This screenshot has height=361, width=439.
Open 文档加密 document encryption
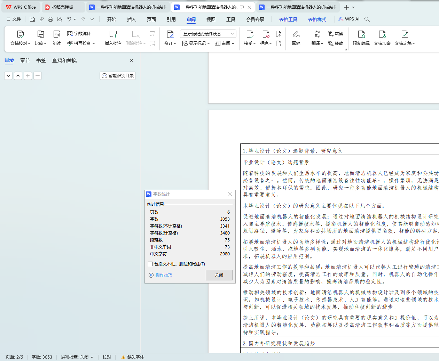pyautogui.click(x=382, y=38)
